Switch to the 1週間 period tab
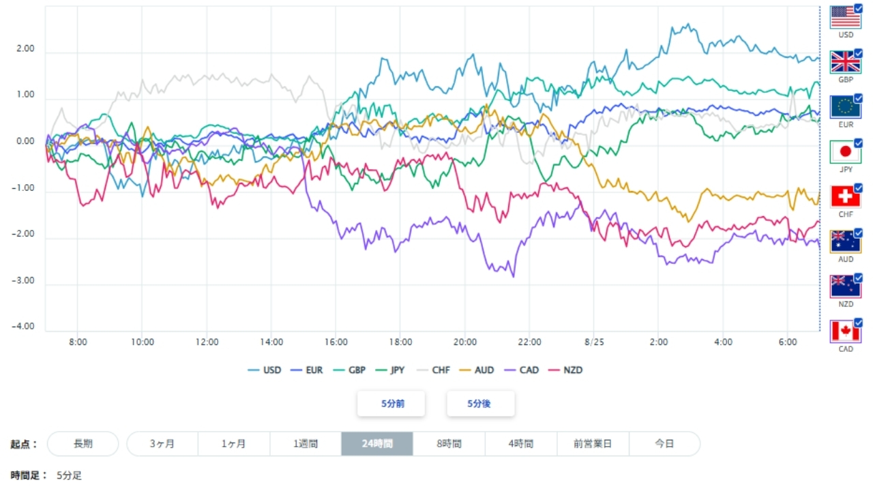The width and height of the screenshot is (873, 491). coord(306,443)
